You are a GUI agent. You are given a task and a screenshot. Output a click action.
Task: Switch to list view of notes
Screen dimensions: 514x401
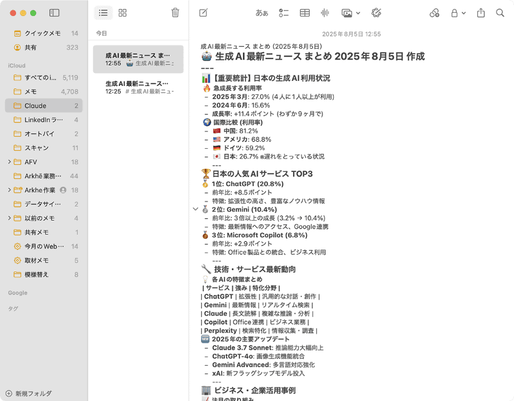(103, 13)
